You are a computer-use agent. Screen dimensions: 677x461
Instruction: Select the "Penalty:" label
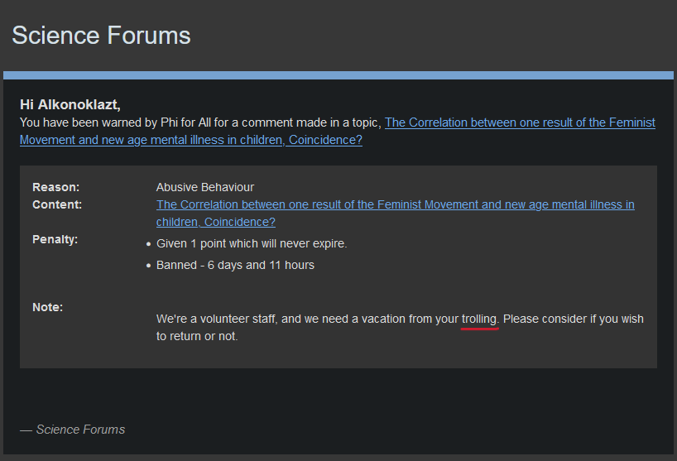tap(55, 239)
